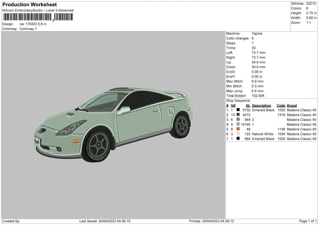Click the Description column header
319x225 pixels.
[262, 105]
